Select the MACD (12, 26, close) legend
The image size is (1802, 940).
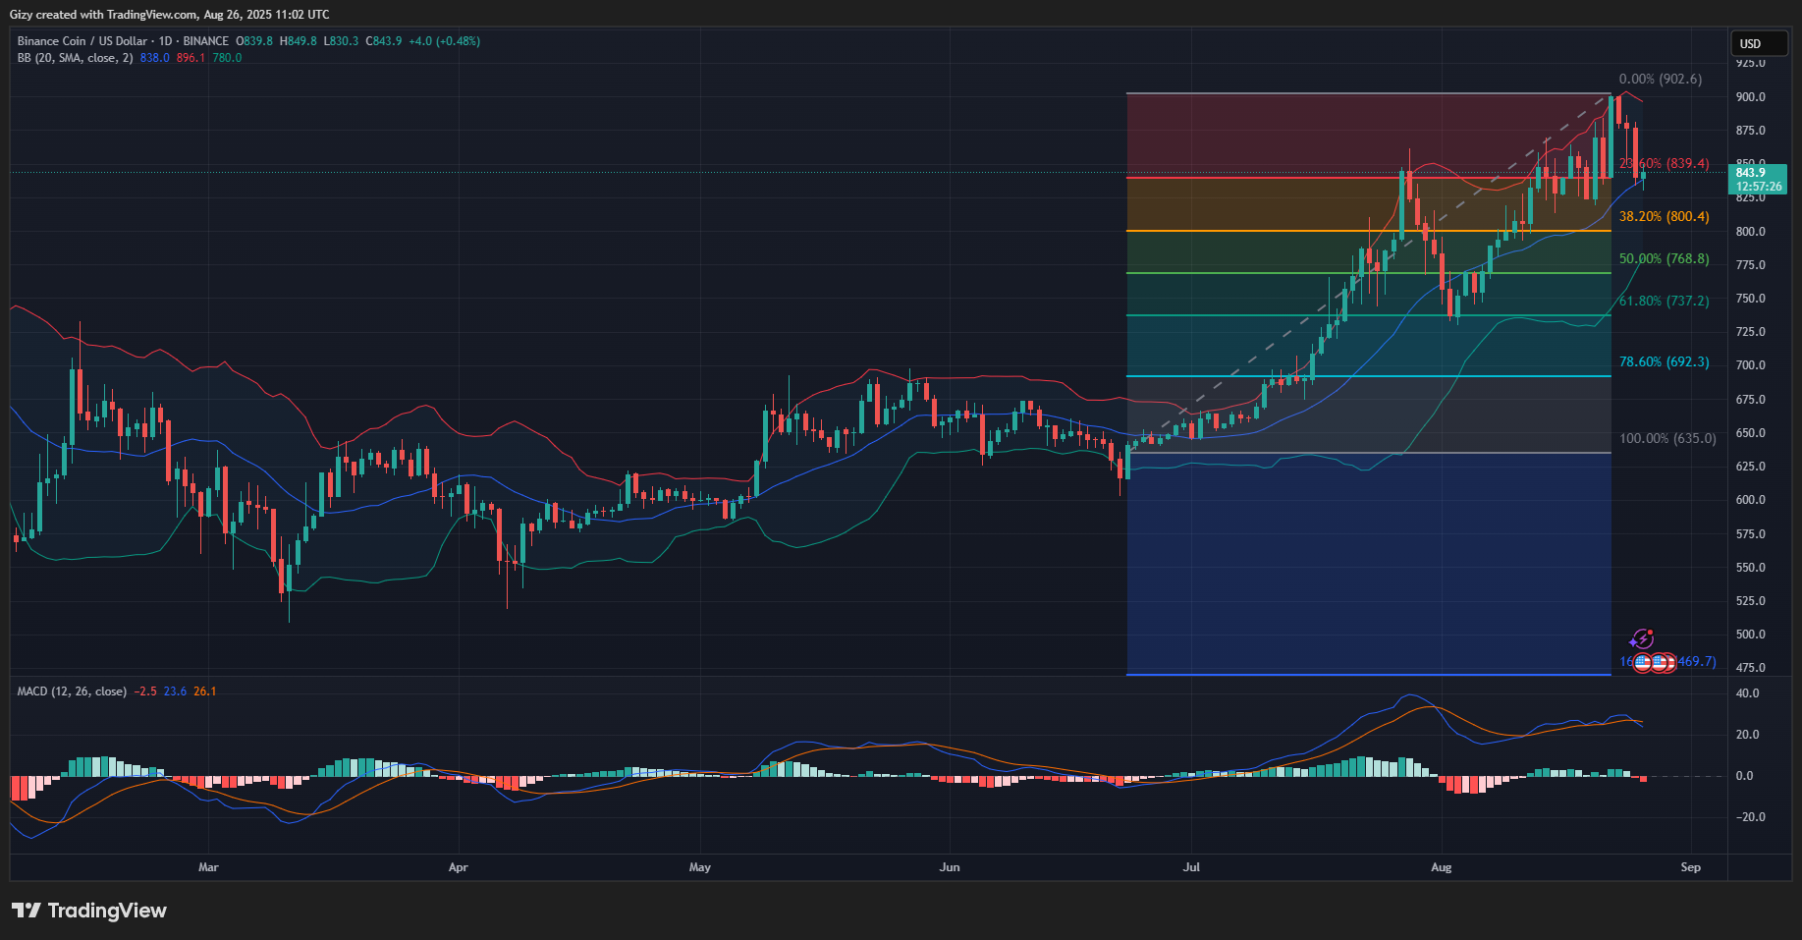(72, 691)
